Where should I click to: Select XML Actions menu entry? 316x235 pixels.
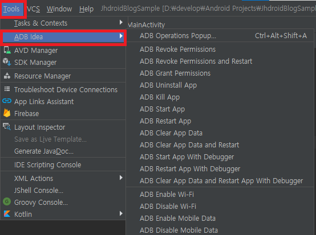pos(63,179)
